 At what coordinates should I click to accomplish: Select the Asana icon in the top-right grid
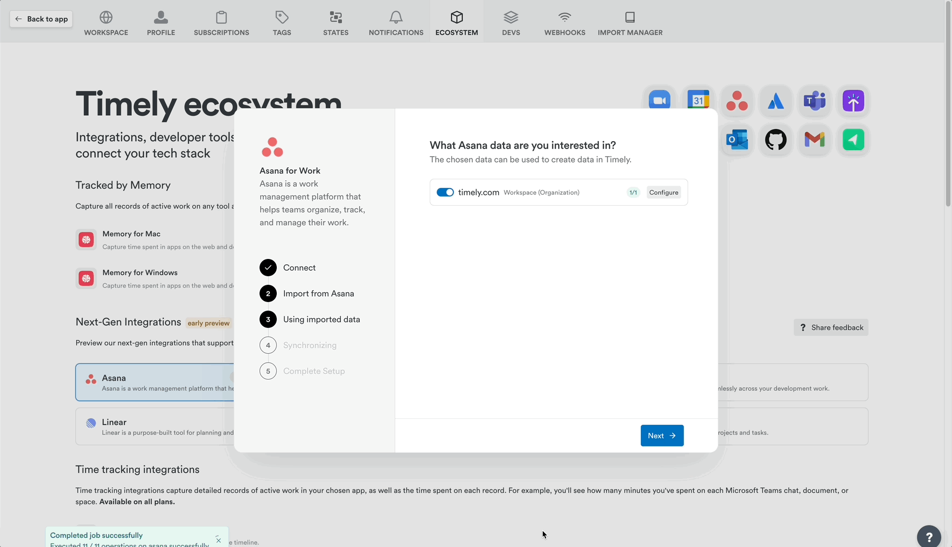click(x=737, y=101)
